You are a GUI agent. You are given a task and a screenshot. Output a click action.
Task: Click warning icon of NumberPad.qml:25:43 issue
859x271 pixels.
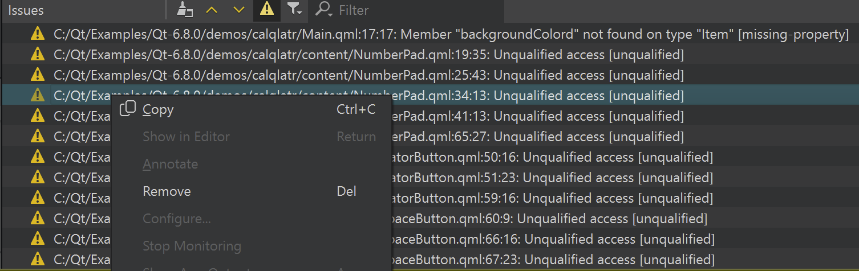[x=38, y=75]
